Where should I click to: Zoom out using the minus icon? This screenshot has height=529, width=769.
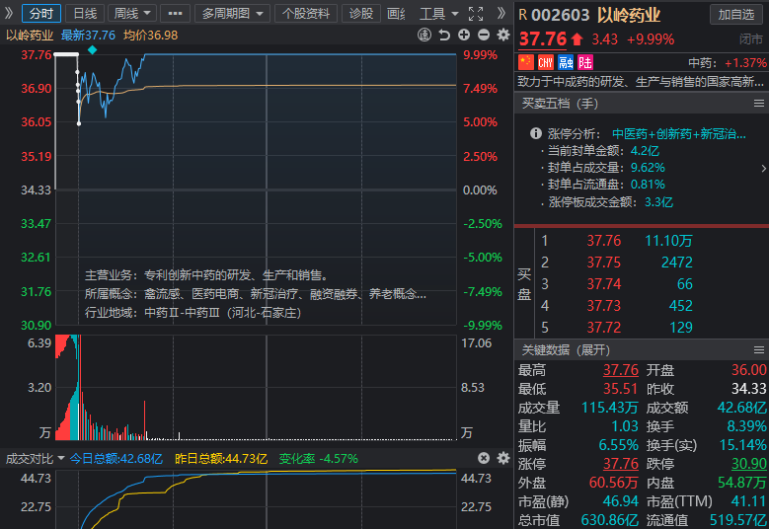click(484, 35)
